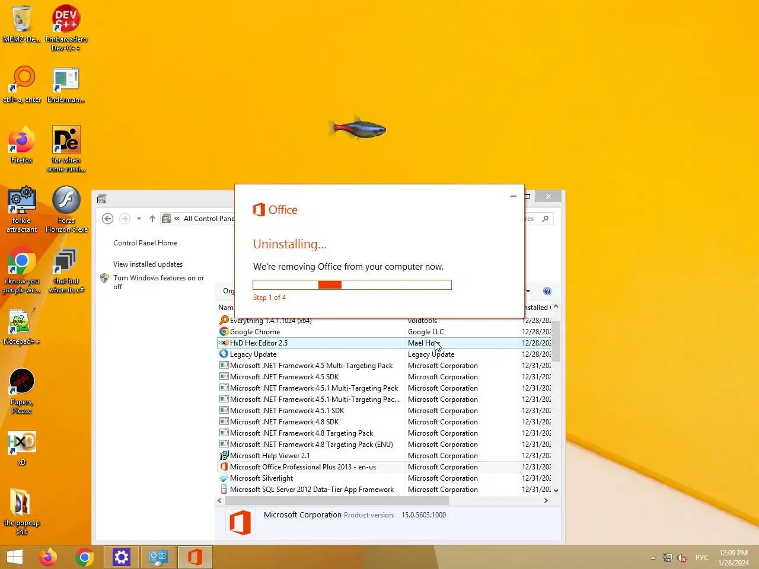
Task: Go up one level in Control Panel
Action: pos(152,219)
